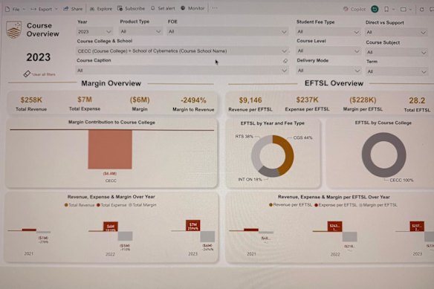
Task: Open the Year dropdown showing 2023
Action: [x=94, y=31]
